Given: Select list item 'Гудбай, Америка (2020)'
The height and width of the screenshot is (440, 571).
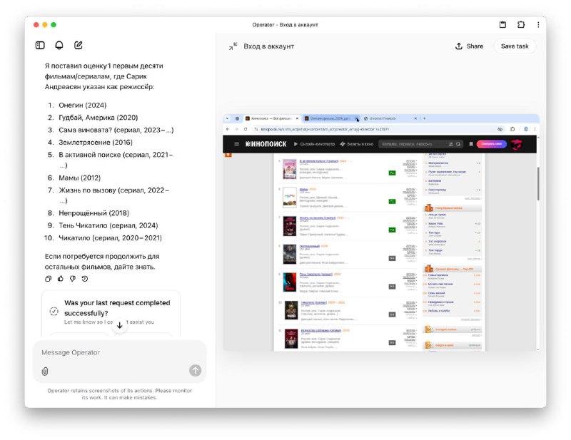Looking at the screenshot, I should click(x=98, y=118).
